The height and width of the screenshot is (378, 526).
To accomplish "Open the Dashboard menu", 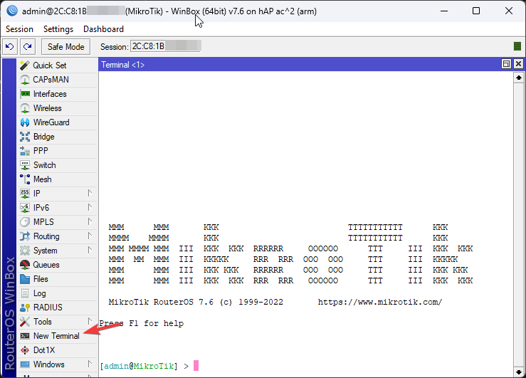I will pyautogui.click(x=104, y=29).
